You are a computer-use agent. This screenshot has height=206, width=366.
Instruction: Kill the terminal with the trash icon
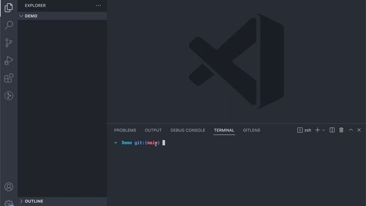coord(341,130)
